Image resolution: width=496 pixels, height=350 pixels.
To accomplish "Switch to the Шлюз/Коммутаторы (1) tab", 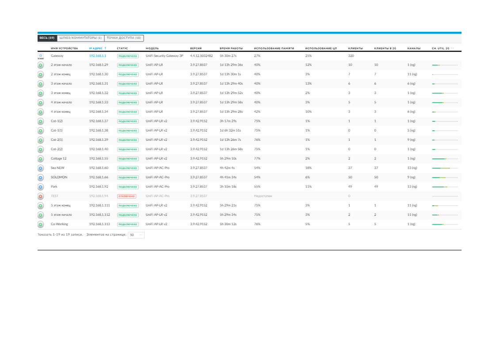I will (x=80, y=38).
